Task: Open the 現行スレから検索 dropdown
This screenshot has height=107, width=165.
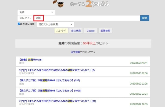Action: tap(55, 25)
